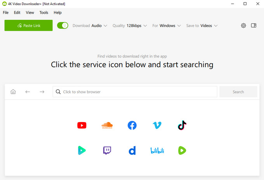Open the SoundCloud service icon
264x180 pixels.
(x=107, y=126)
